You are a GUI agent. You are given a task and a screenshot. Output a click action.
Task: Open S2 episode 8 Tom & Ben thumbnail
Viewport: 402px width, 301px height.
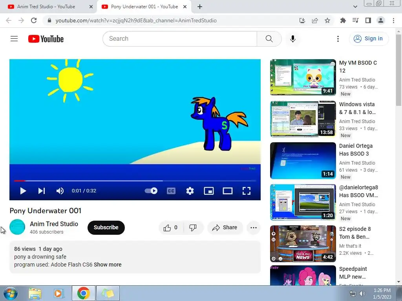[303, 244]
